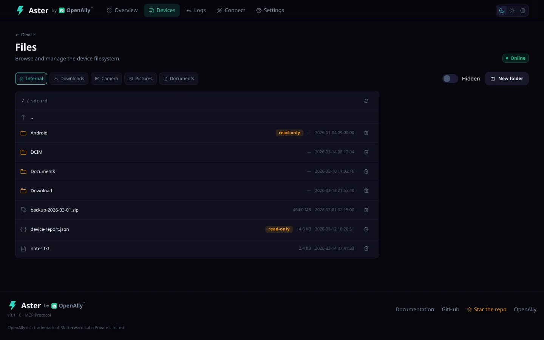Click the sdcard breadcrumb path
Viewport: 544px width, 340px height.
click(x=39, y=101)
